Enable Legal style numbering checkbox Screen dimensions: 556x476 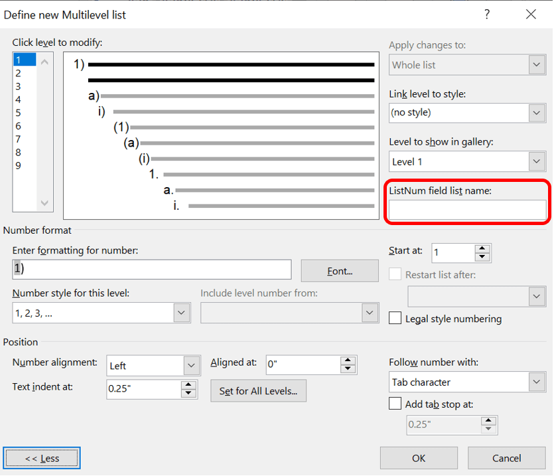395,319
